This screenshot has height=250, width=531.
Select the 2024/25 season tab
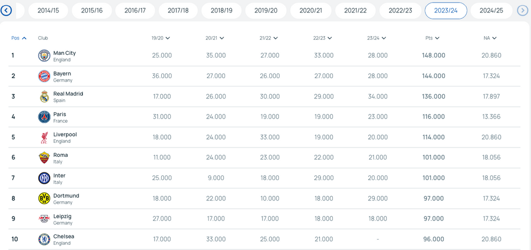pos(491,11)
